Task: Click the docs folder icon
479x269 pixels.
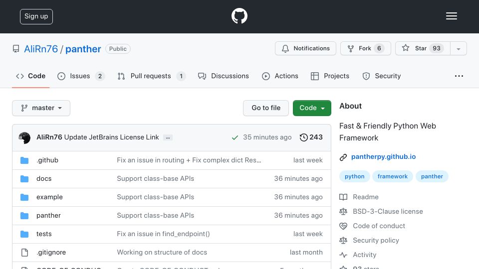Action: click(24, 179)
